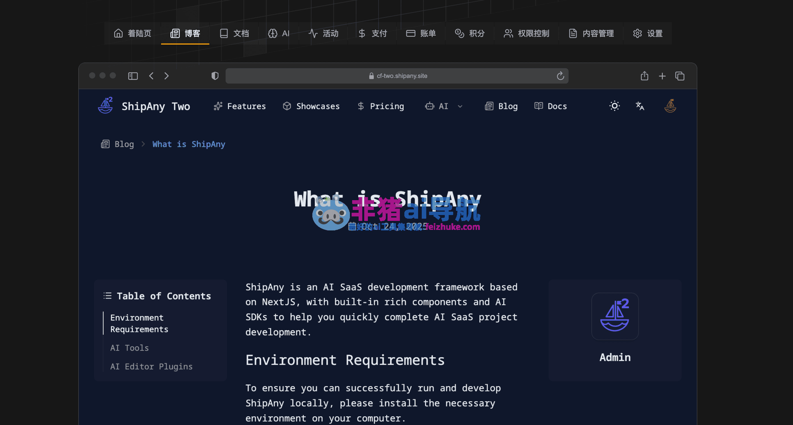The height and width of the screenshot is (425, 793).
Task: Open the AI tab with brain icon
Action: [279, 33]
